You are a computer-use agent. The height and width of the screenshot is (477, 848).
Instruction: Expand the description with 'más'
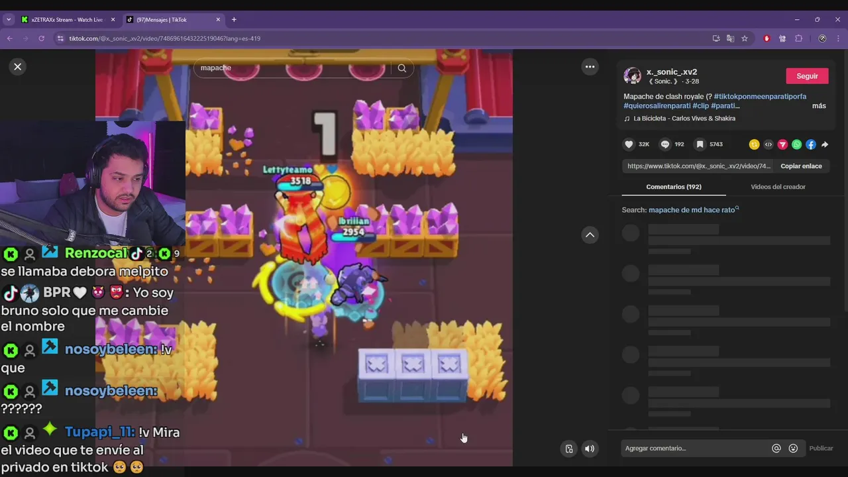[819, 106]
